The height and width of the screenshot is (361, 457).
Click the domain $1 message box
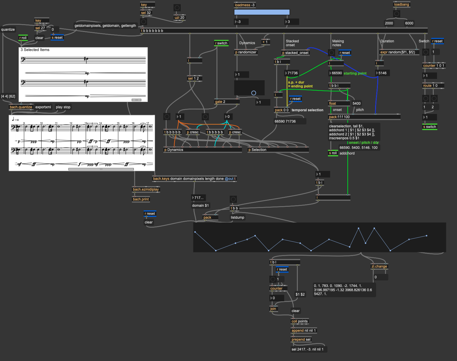click(200, 206)
